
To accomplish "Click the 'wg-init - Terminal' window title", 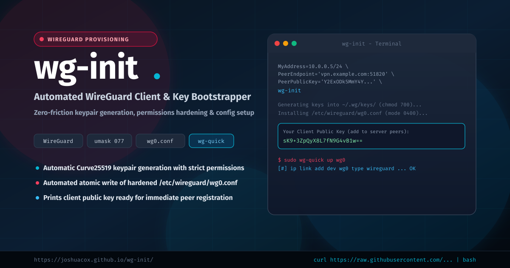I will 371,44.
